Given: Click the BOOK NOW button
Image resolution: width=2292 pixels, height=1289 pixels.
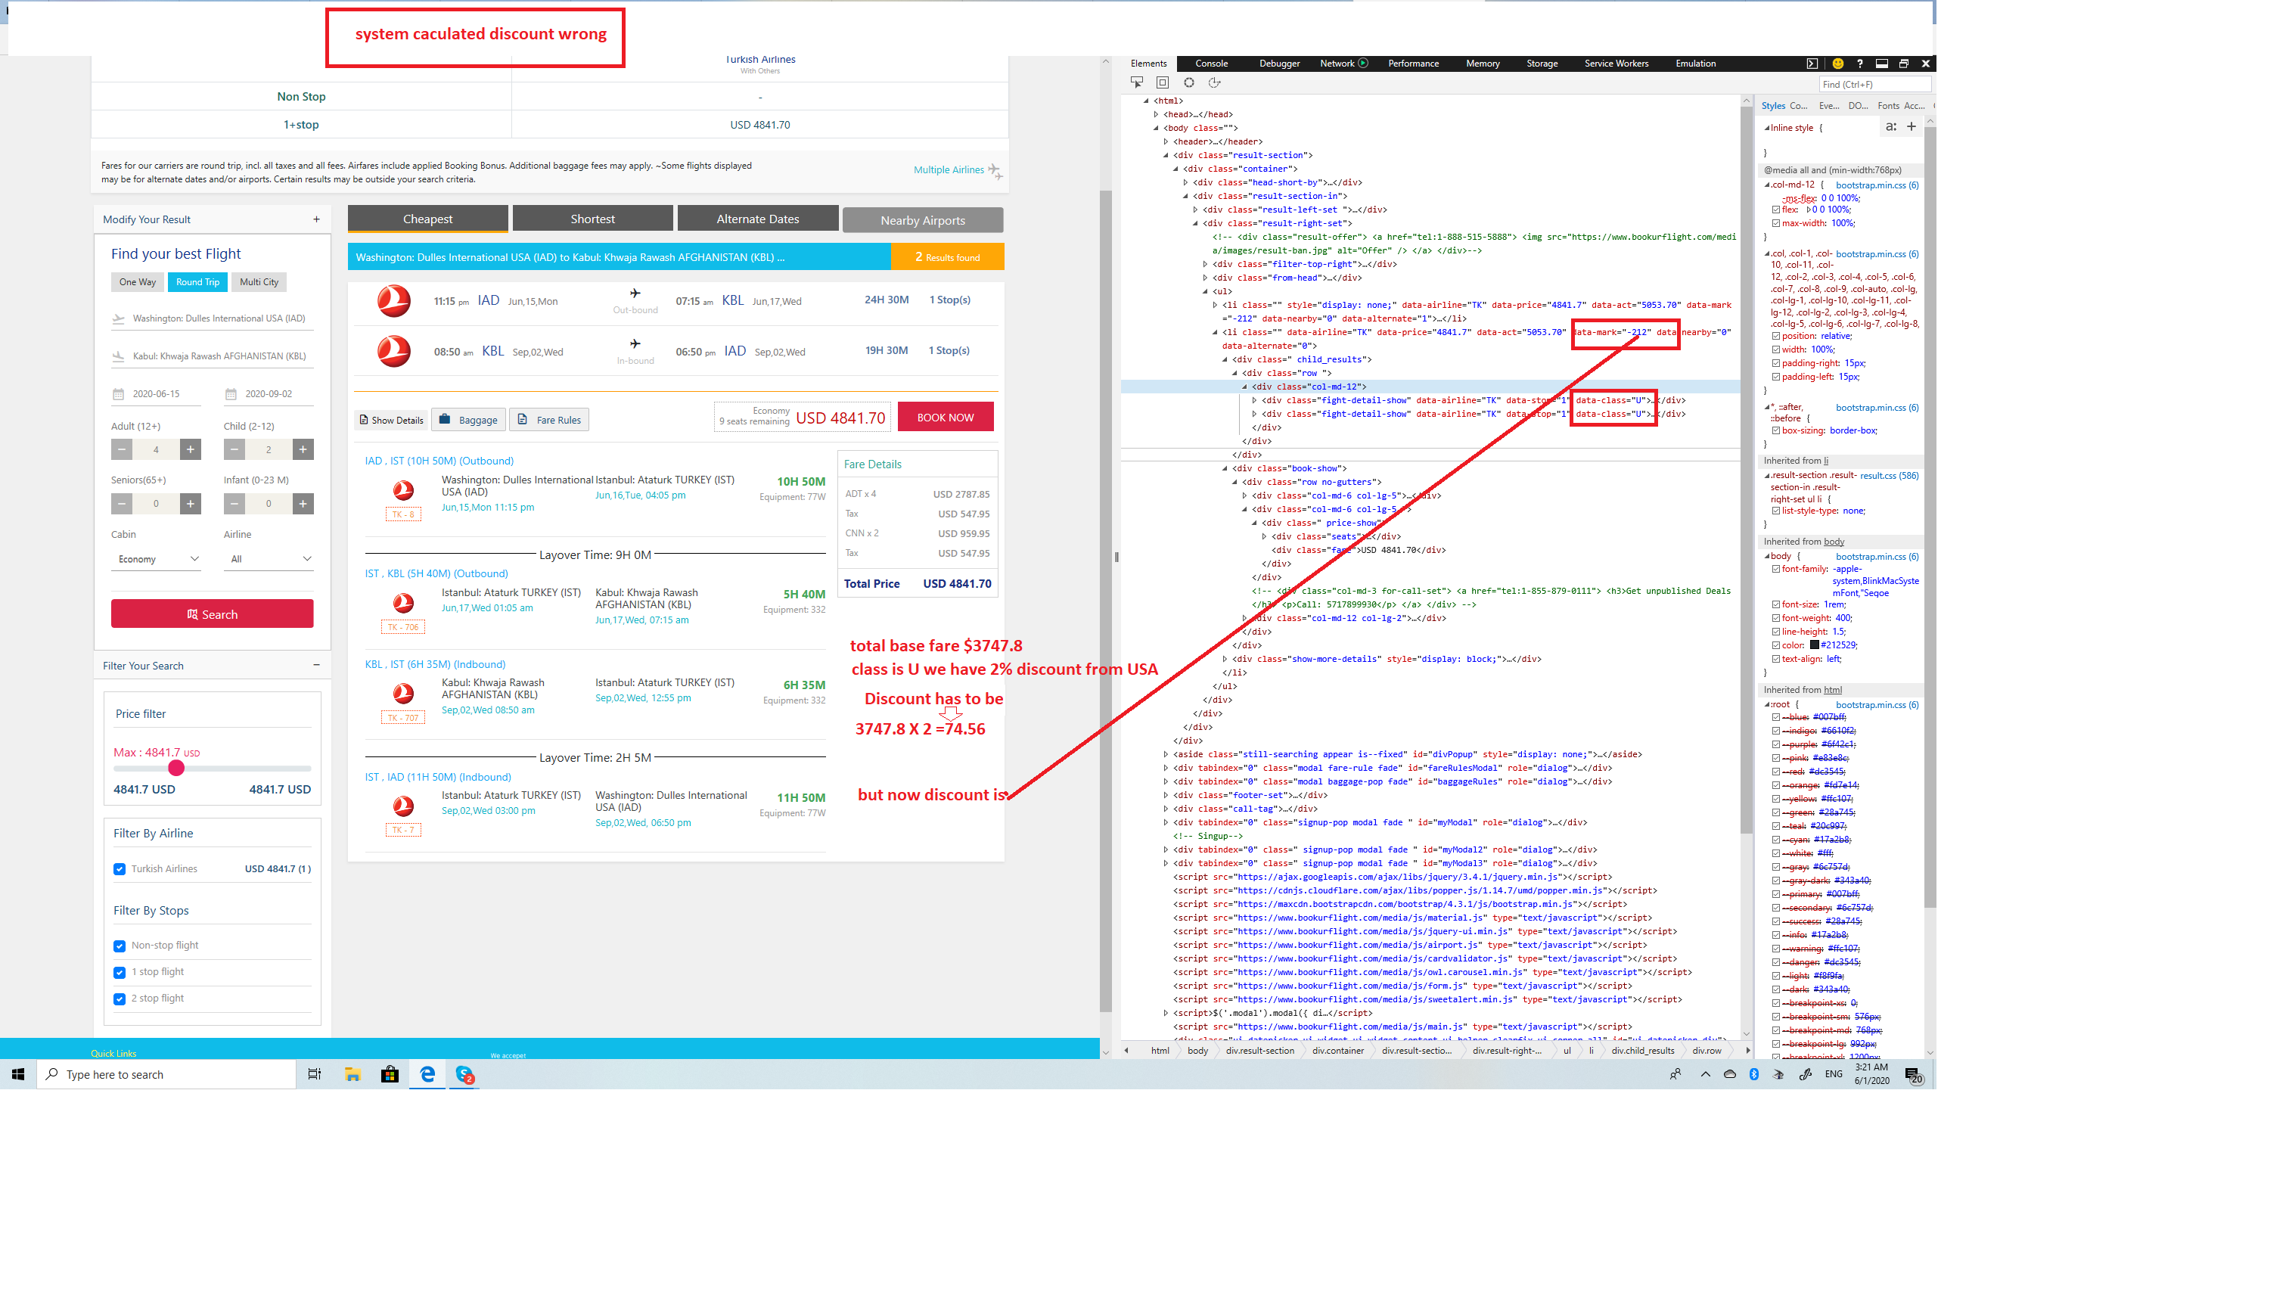Looking at the screenshot, I should click(x=946, y=418).
